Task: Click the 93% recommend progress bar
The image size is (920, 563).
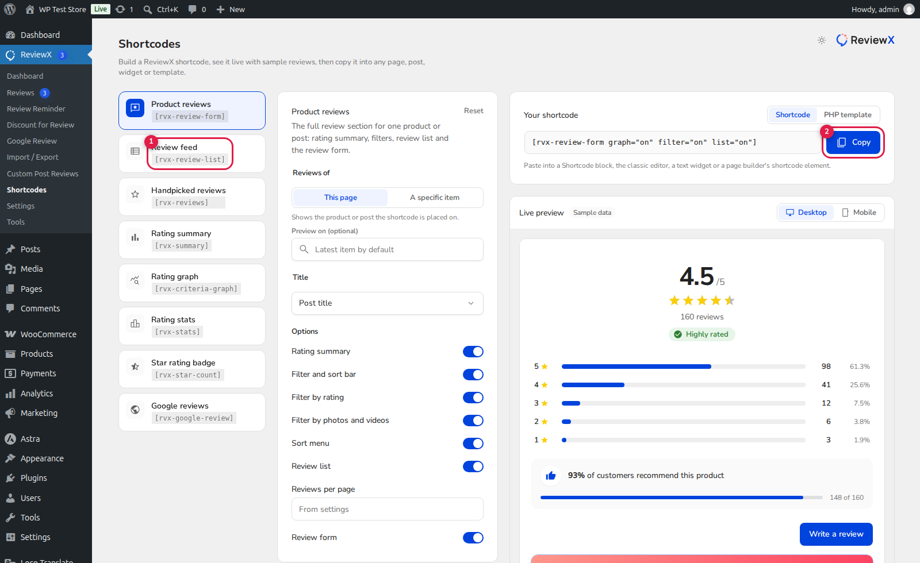Action: (x=681, y=498)
